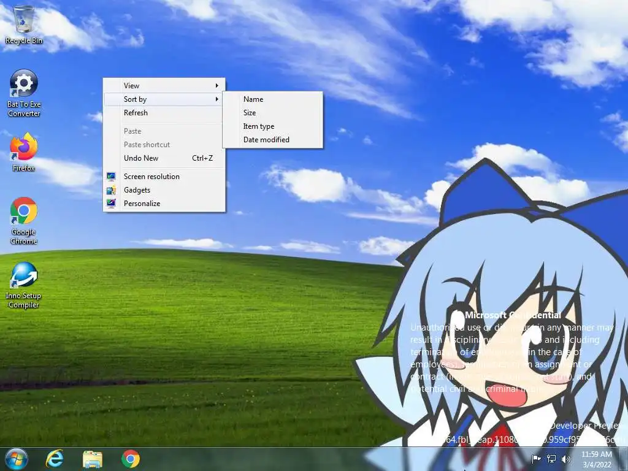The width and height of the screenshot is (628, 471).
Task: Open the Action Center flag icon
Action: pyautogui.click(x=536, y=459)
